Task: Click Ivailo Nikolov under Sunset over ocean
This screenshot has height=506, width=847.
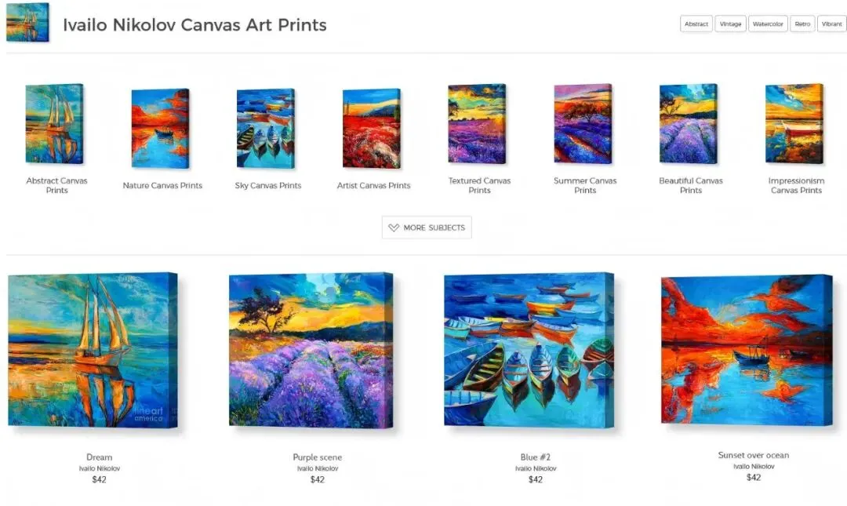Action: coord(754,466)
